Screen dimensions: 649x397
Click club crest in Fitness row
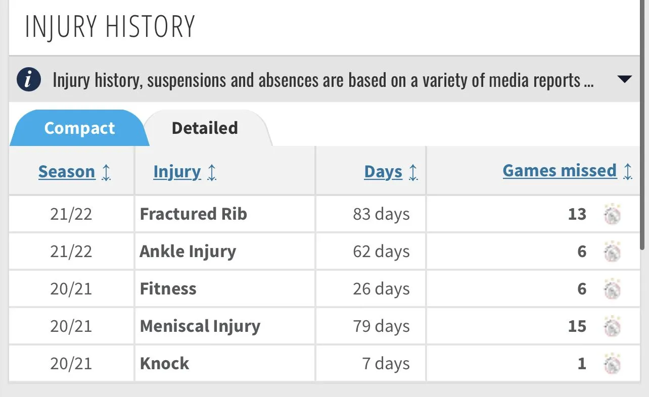(x=612, y=289)
